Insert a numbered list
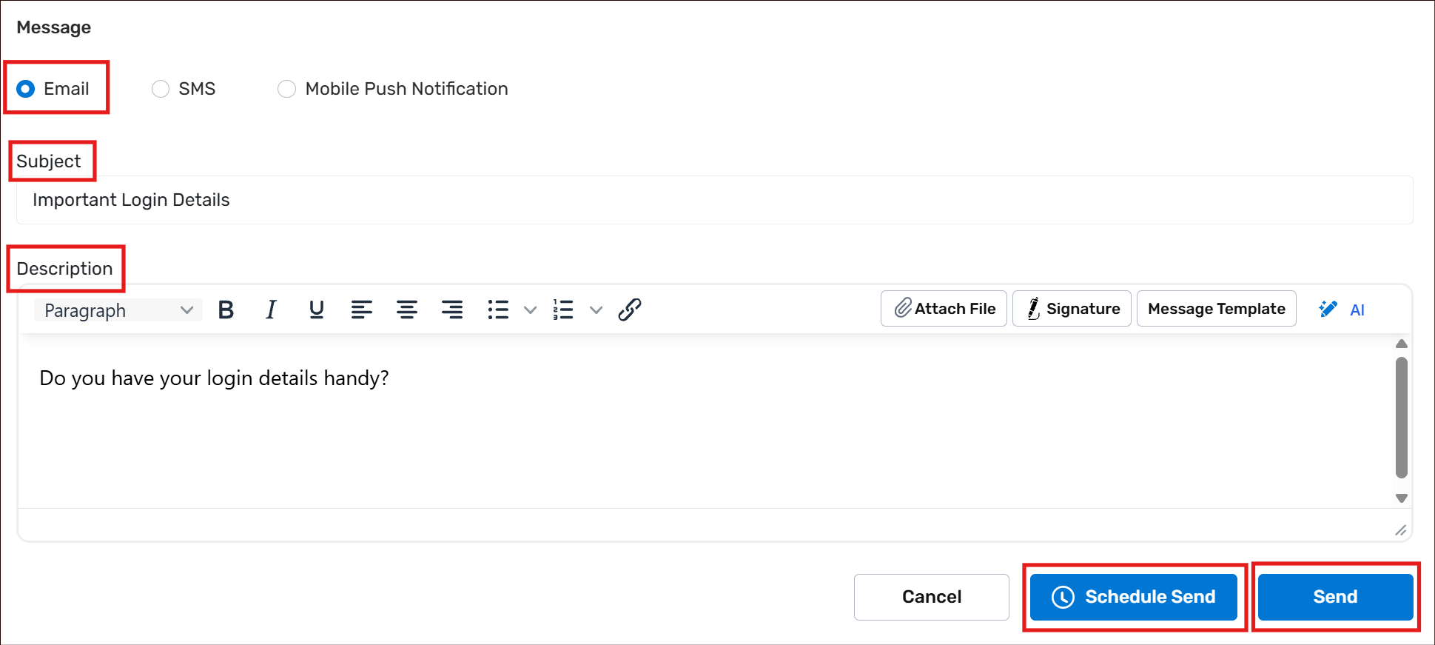Viewport: 1435px width, 645px height. pyautogui.click(x=563, y=310)
